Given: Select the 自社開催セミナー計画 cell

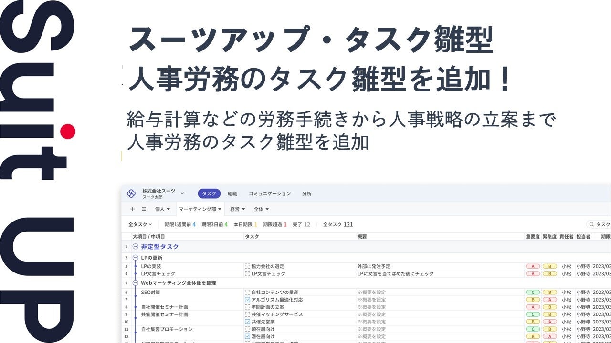Looking at the screenshot, I should [165, 307].
